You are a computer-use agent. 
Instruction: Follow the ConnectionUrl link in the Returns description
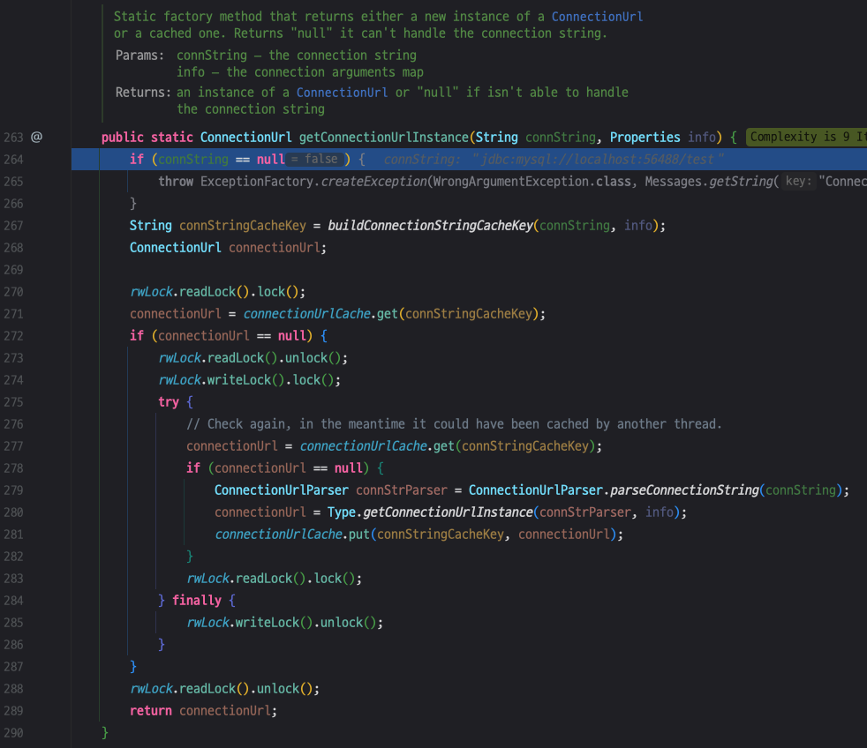tap(342, 93)
